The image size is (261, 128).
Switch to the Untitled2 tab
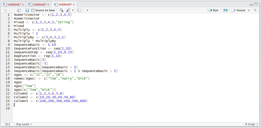click(40, 4)
